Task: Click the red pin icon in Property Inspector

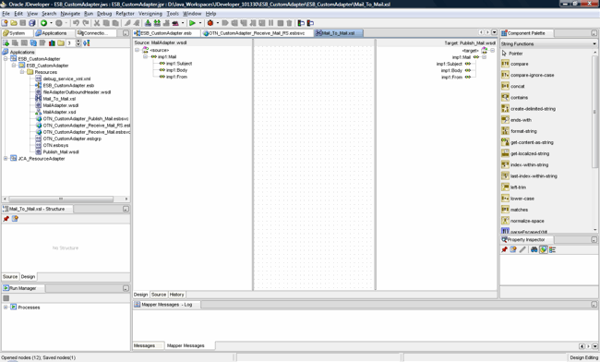Action: (x=504, y=249)
